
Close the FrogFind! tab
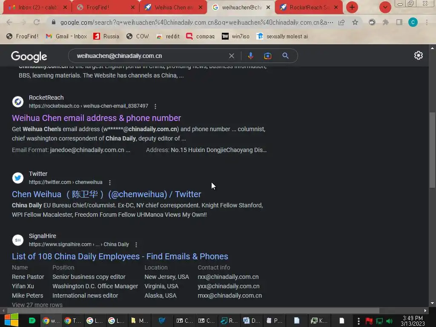click(x=133, y=7)
